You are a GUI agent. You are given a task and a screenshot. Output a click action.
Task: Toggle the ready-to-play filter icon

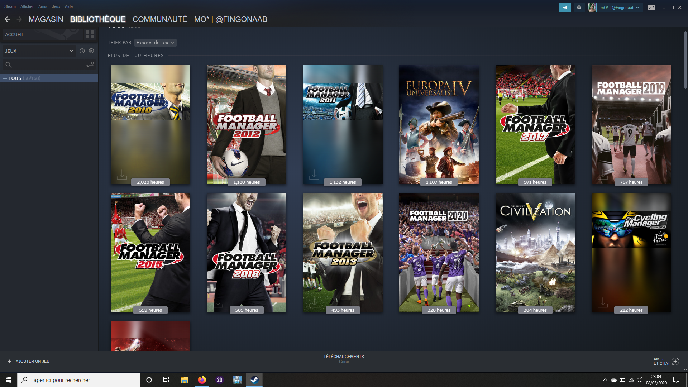[x=91, y=51]
